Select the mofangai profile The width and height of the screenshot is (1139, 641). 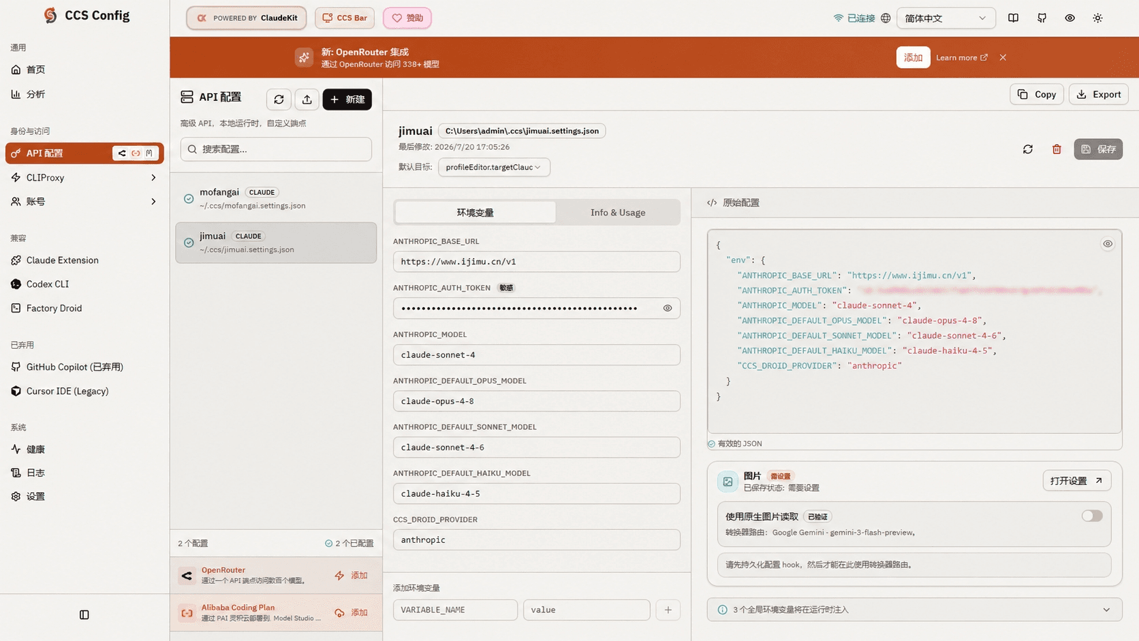click(276, 198)
